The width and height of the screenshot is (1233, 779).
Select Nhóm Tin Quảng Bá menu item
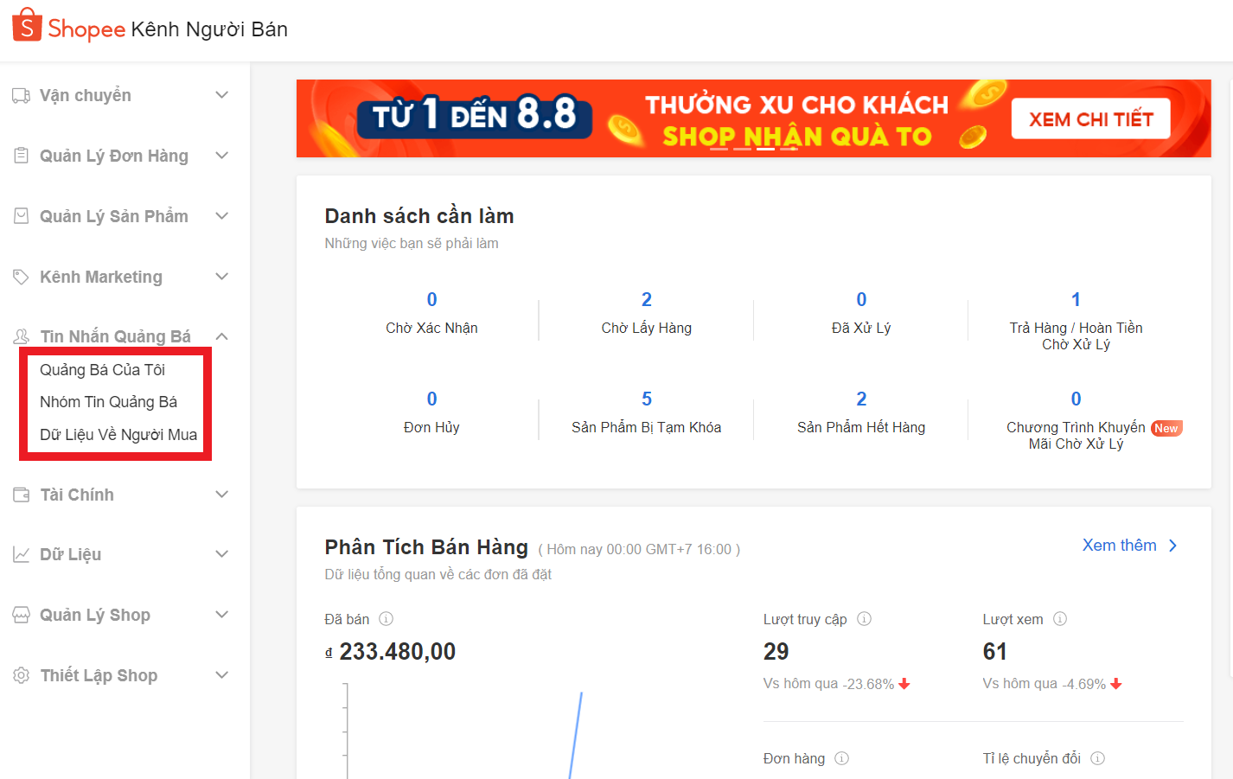108,402
